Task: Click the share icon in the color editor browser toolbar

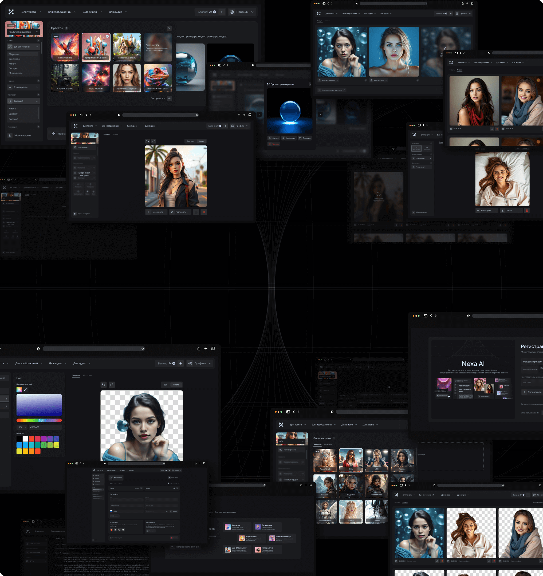Action: point(199,349)
